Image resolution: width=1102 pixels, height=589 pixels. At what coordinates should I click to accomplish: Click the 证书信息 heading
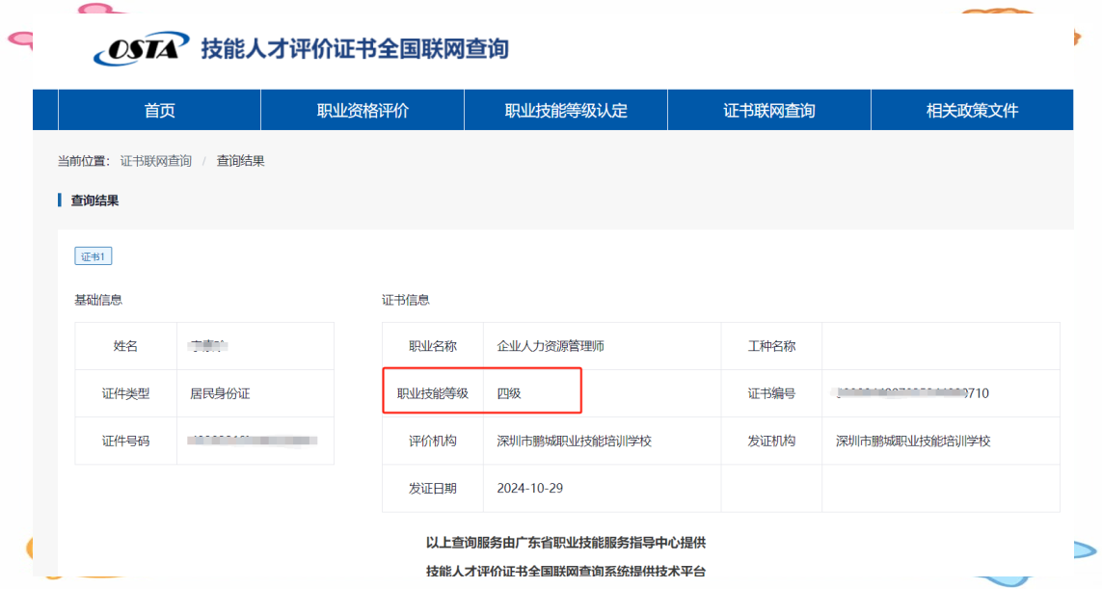click(x=406, y=300)
